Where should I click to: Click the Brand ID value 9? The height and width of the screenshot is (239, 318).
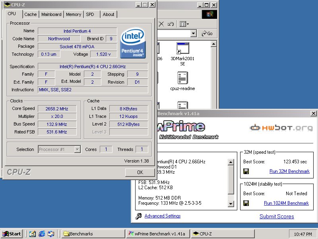111,39
